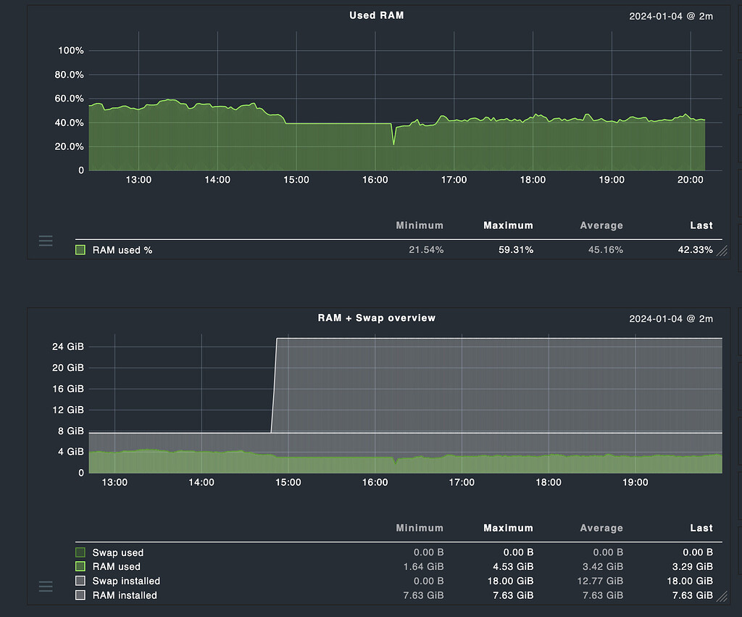
Task: Grab the Used RAM graph resize handle
Action: click(722, 251)
